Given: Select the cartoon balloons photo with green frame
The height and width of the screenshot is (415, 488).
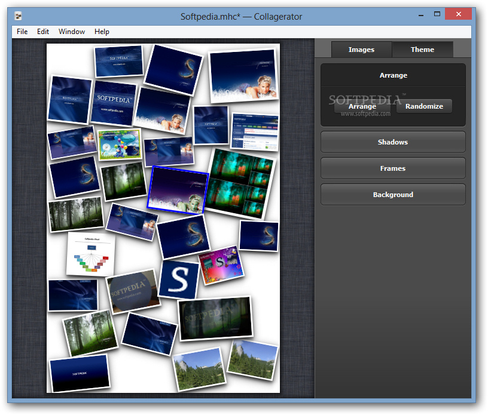Looking at the screenshot, I should click(x=120, y=145).
